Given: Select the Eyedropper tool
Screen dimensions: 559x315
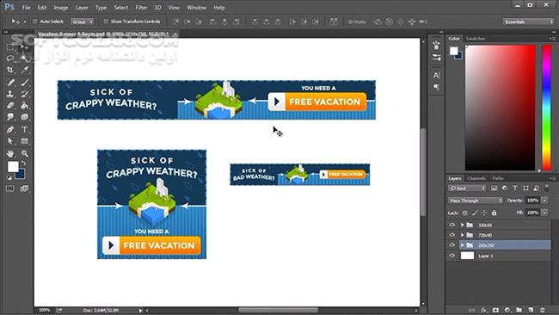Looking at the screenshot, I should (x=25, y=70).
